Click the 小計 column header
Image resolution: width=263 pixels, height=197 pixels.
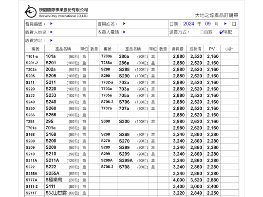pyautogui.click(x=229, y=49)
